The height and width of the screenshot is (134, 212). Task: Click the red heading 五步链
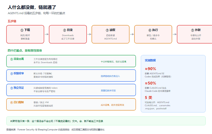[12, 21]
